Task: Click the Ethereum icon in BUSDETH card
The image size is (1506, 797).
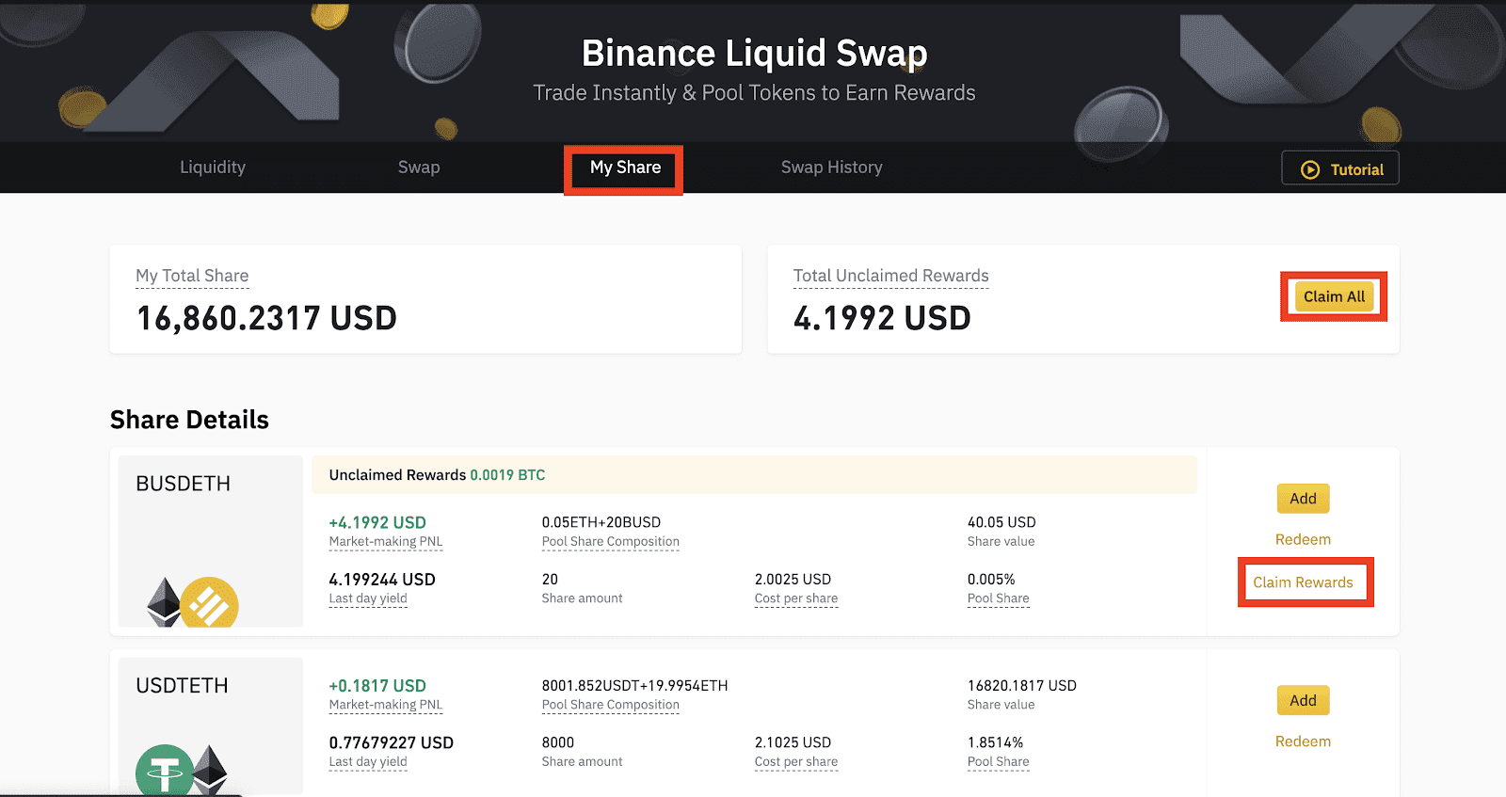Action: coord(164,602)
